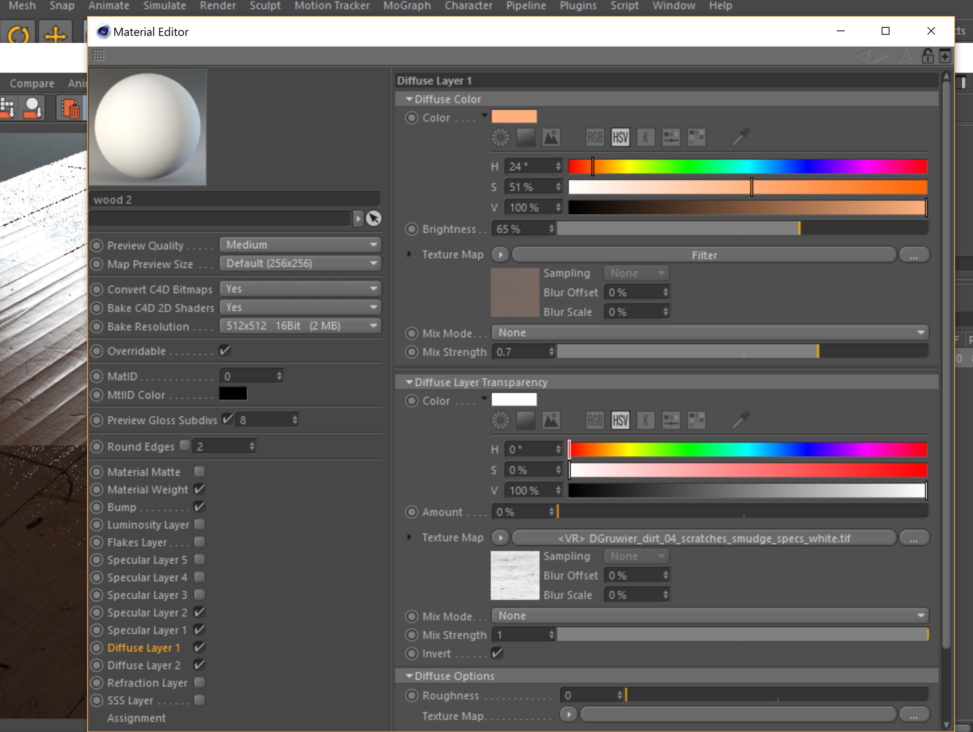
Task: Click the orange Diffuse Color swatch
Action: [x=514, y=117]
